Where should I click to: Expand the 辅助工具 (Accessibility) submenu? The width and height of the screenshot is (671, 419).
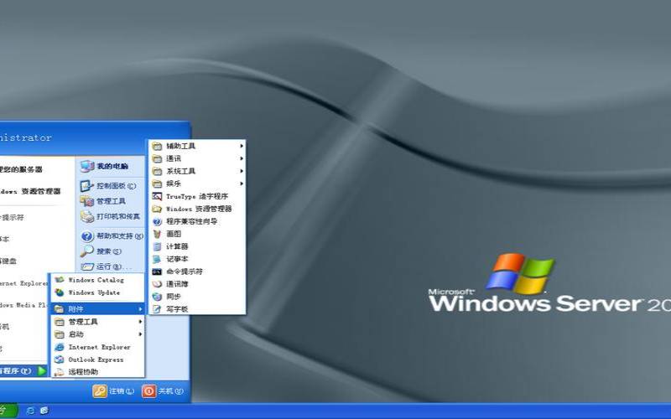197,146
